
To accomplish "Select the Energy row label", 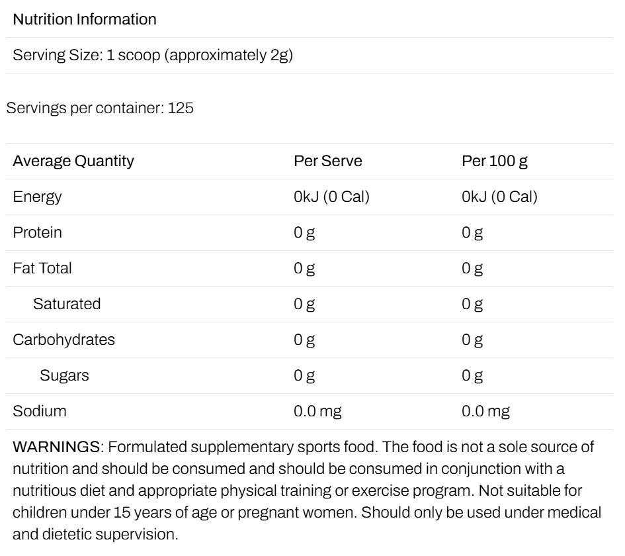I will click(37, 197).
